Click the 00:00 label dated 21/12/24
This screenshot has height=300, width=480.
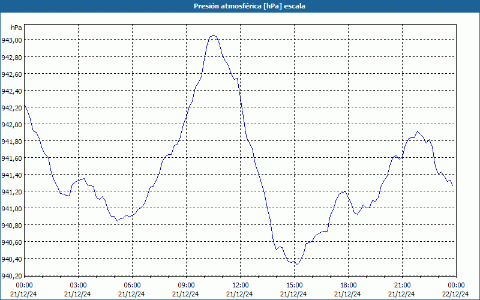[24, 286]
